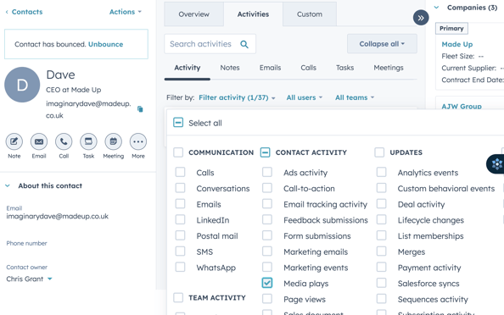Switch to the Overview tab
Image resolution: width=504 pixels, height=315 pixels.
pos(193,14)
